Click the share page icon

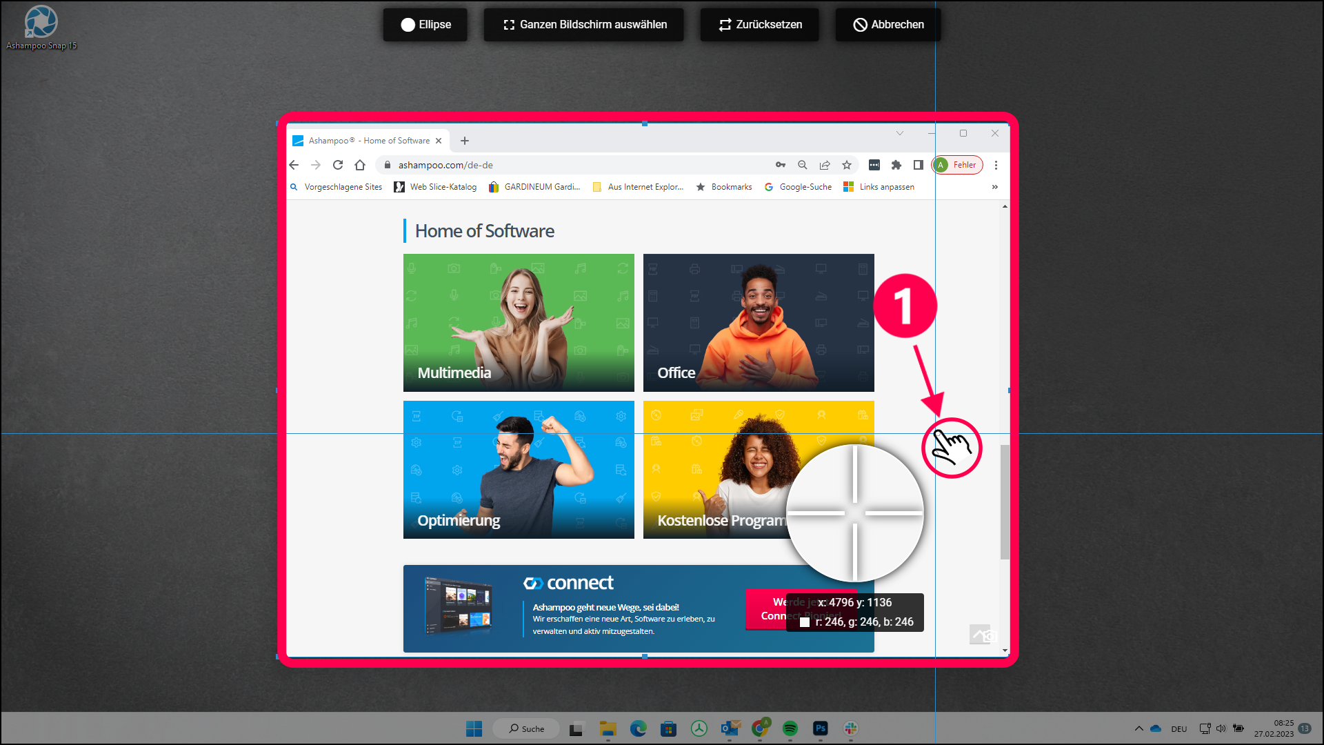pos(825,165)
